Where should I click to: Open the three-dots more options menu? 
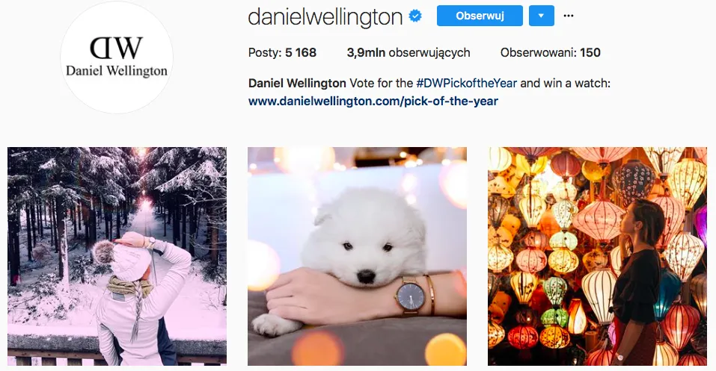click(x=568, y=16)
